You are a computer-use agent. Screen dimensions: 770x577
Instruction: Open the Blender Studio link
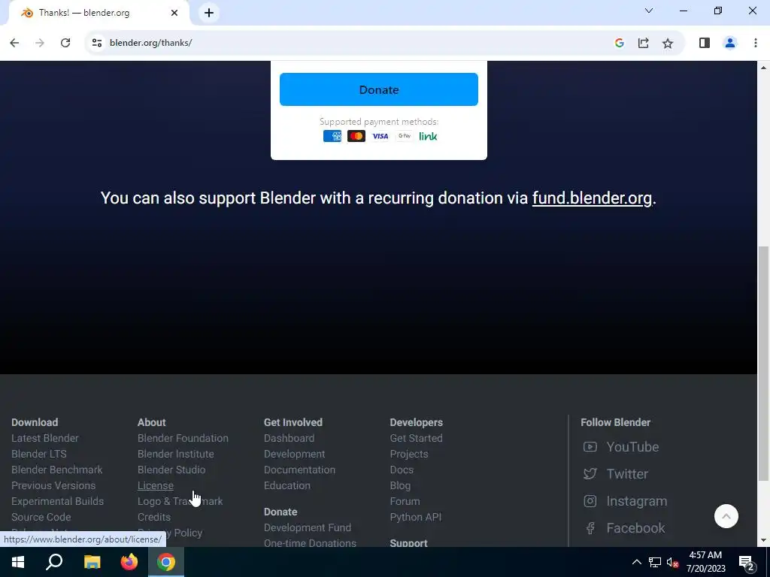click(171, 470)
